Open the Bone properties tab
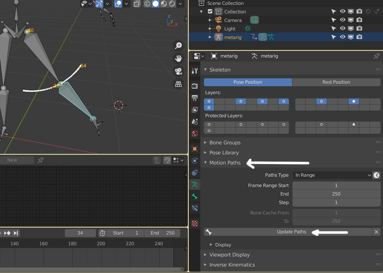 [x=195, y=197]
